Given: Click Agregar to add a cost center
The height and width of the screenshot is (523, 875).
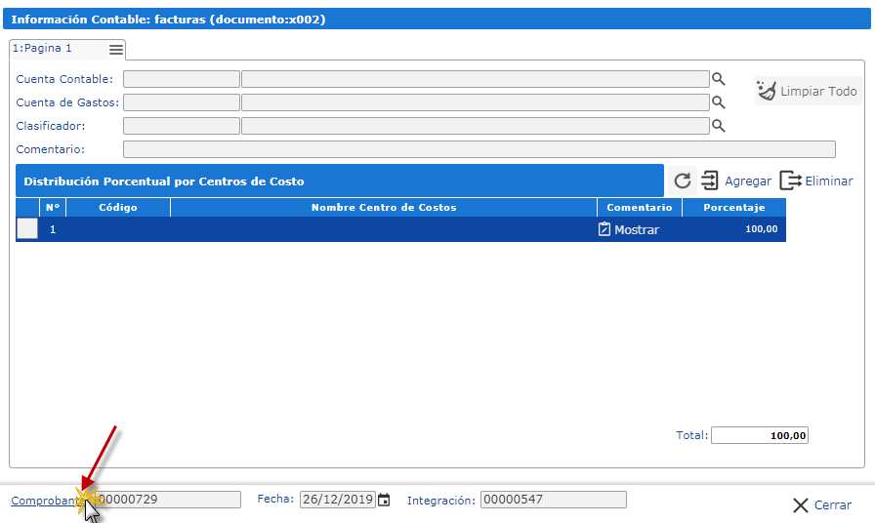Looking at the screenshot, I should pos(736,181).
